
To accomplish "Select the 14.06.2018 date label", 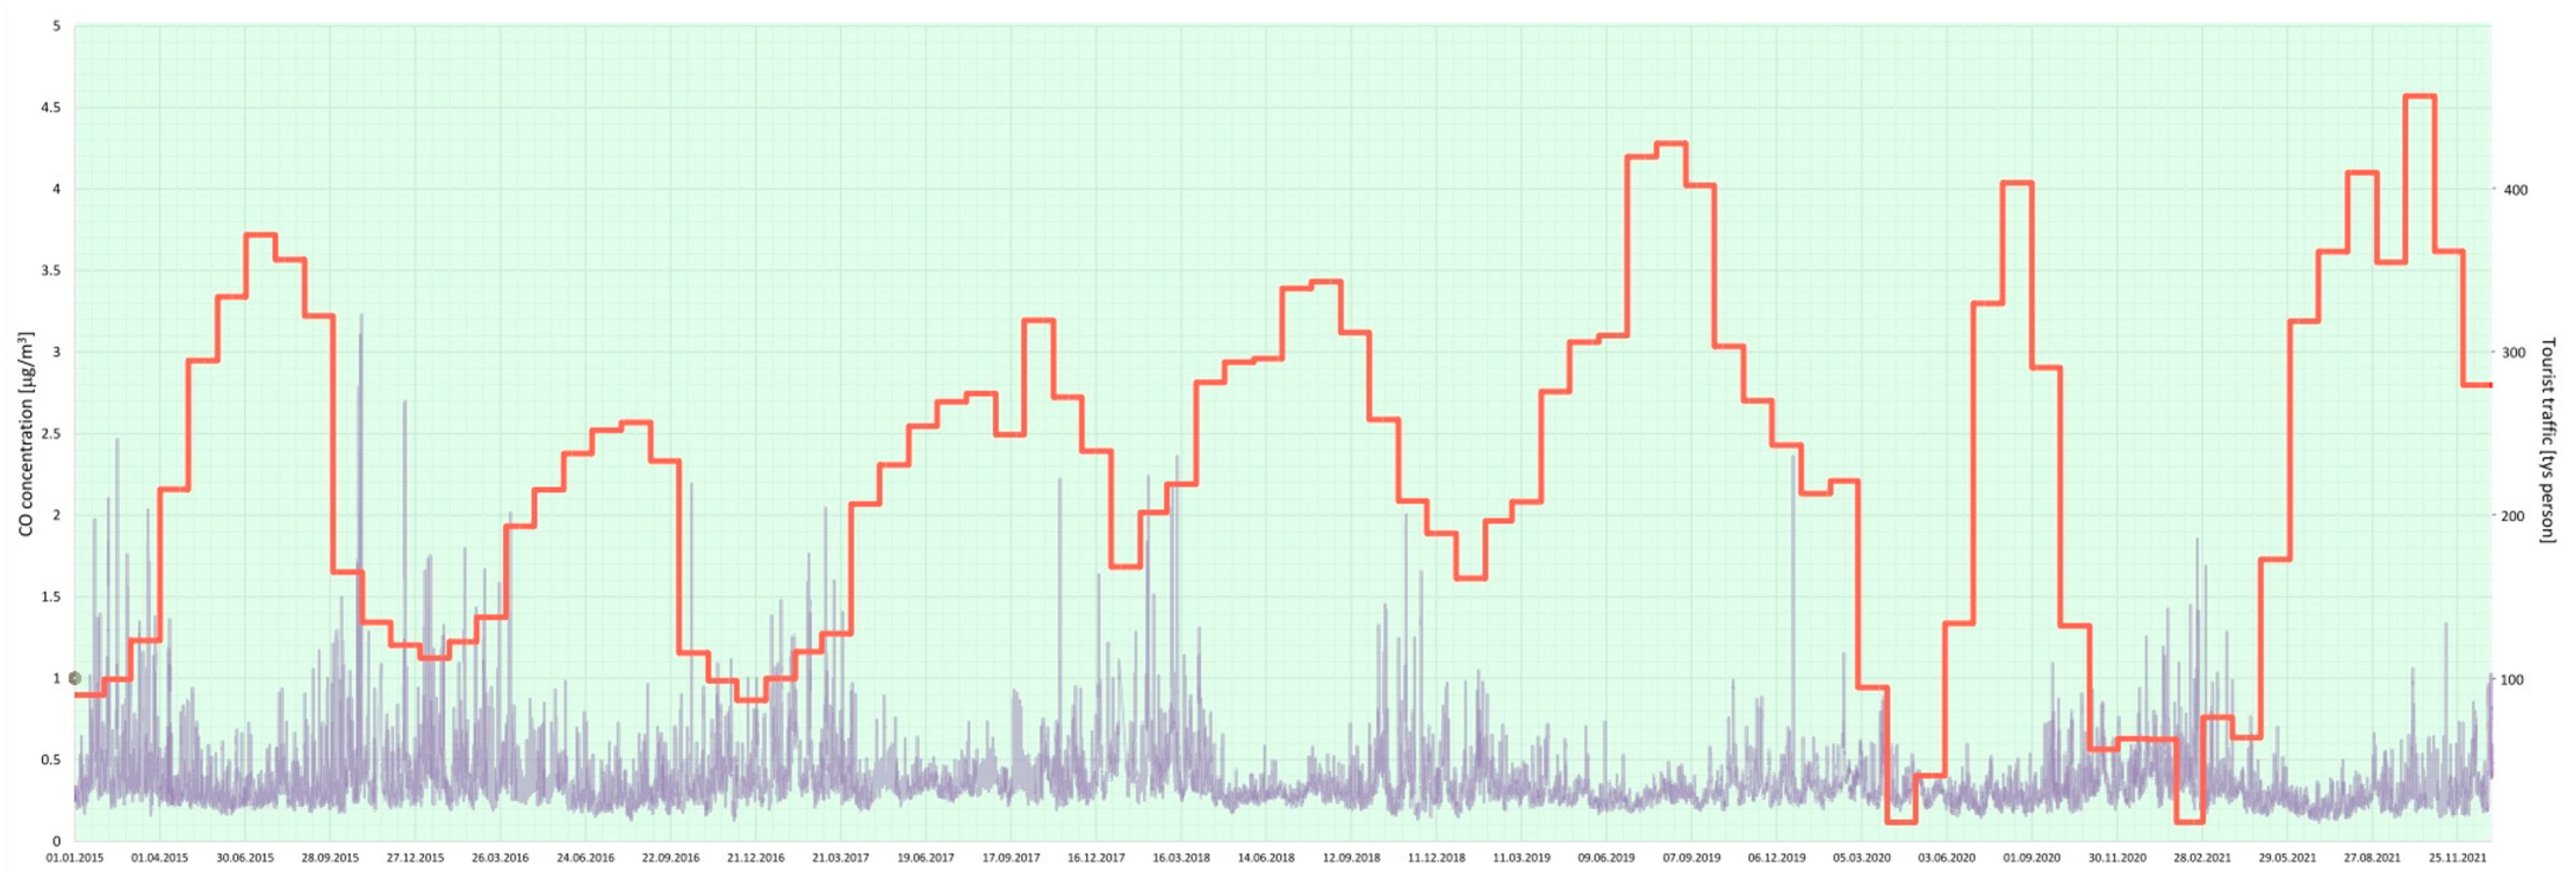I will coord(1266,858).
